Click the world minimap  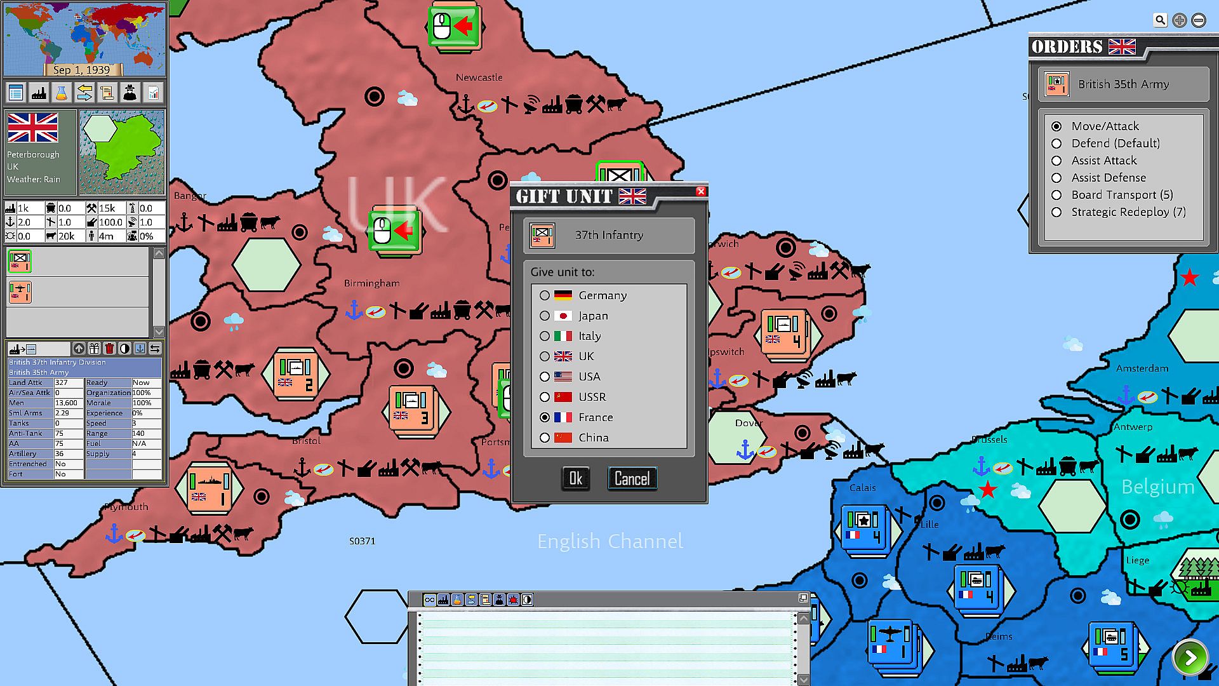[x=84, y=32]
